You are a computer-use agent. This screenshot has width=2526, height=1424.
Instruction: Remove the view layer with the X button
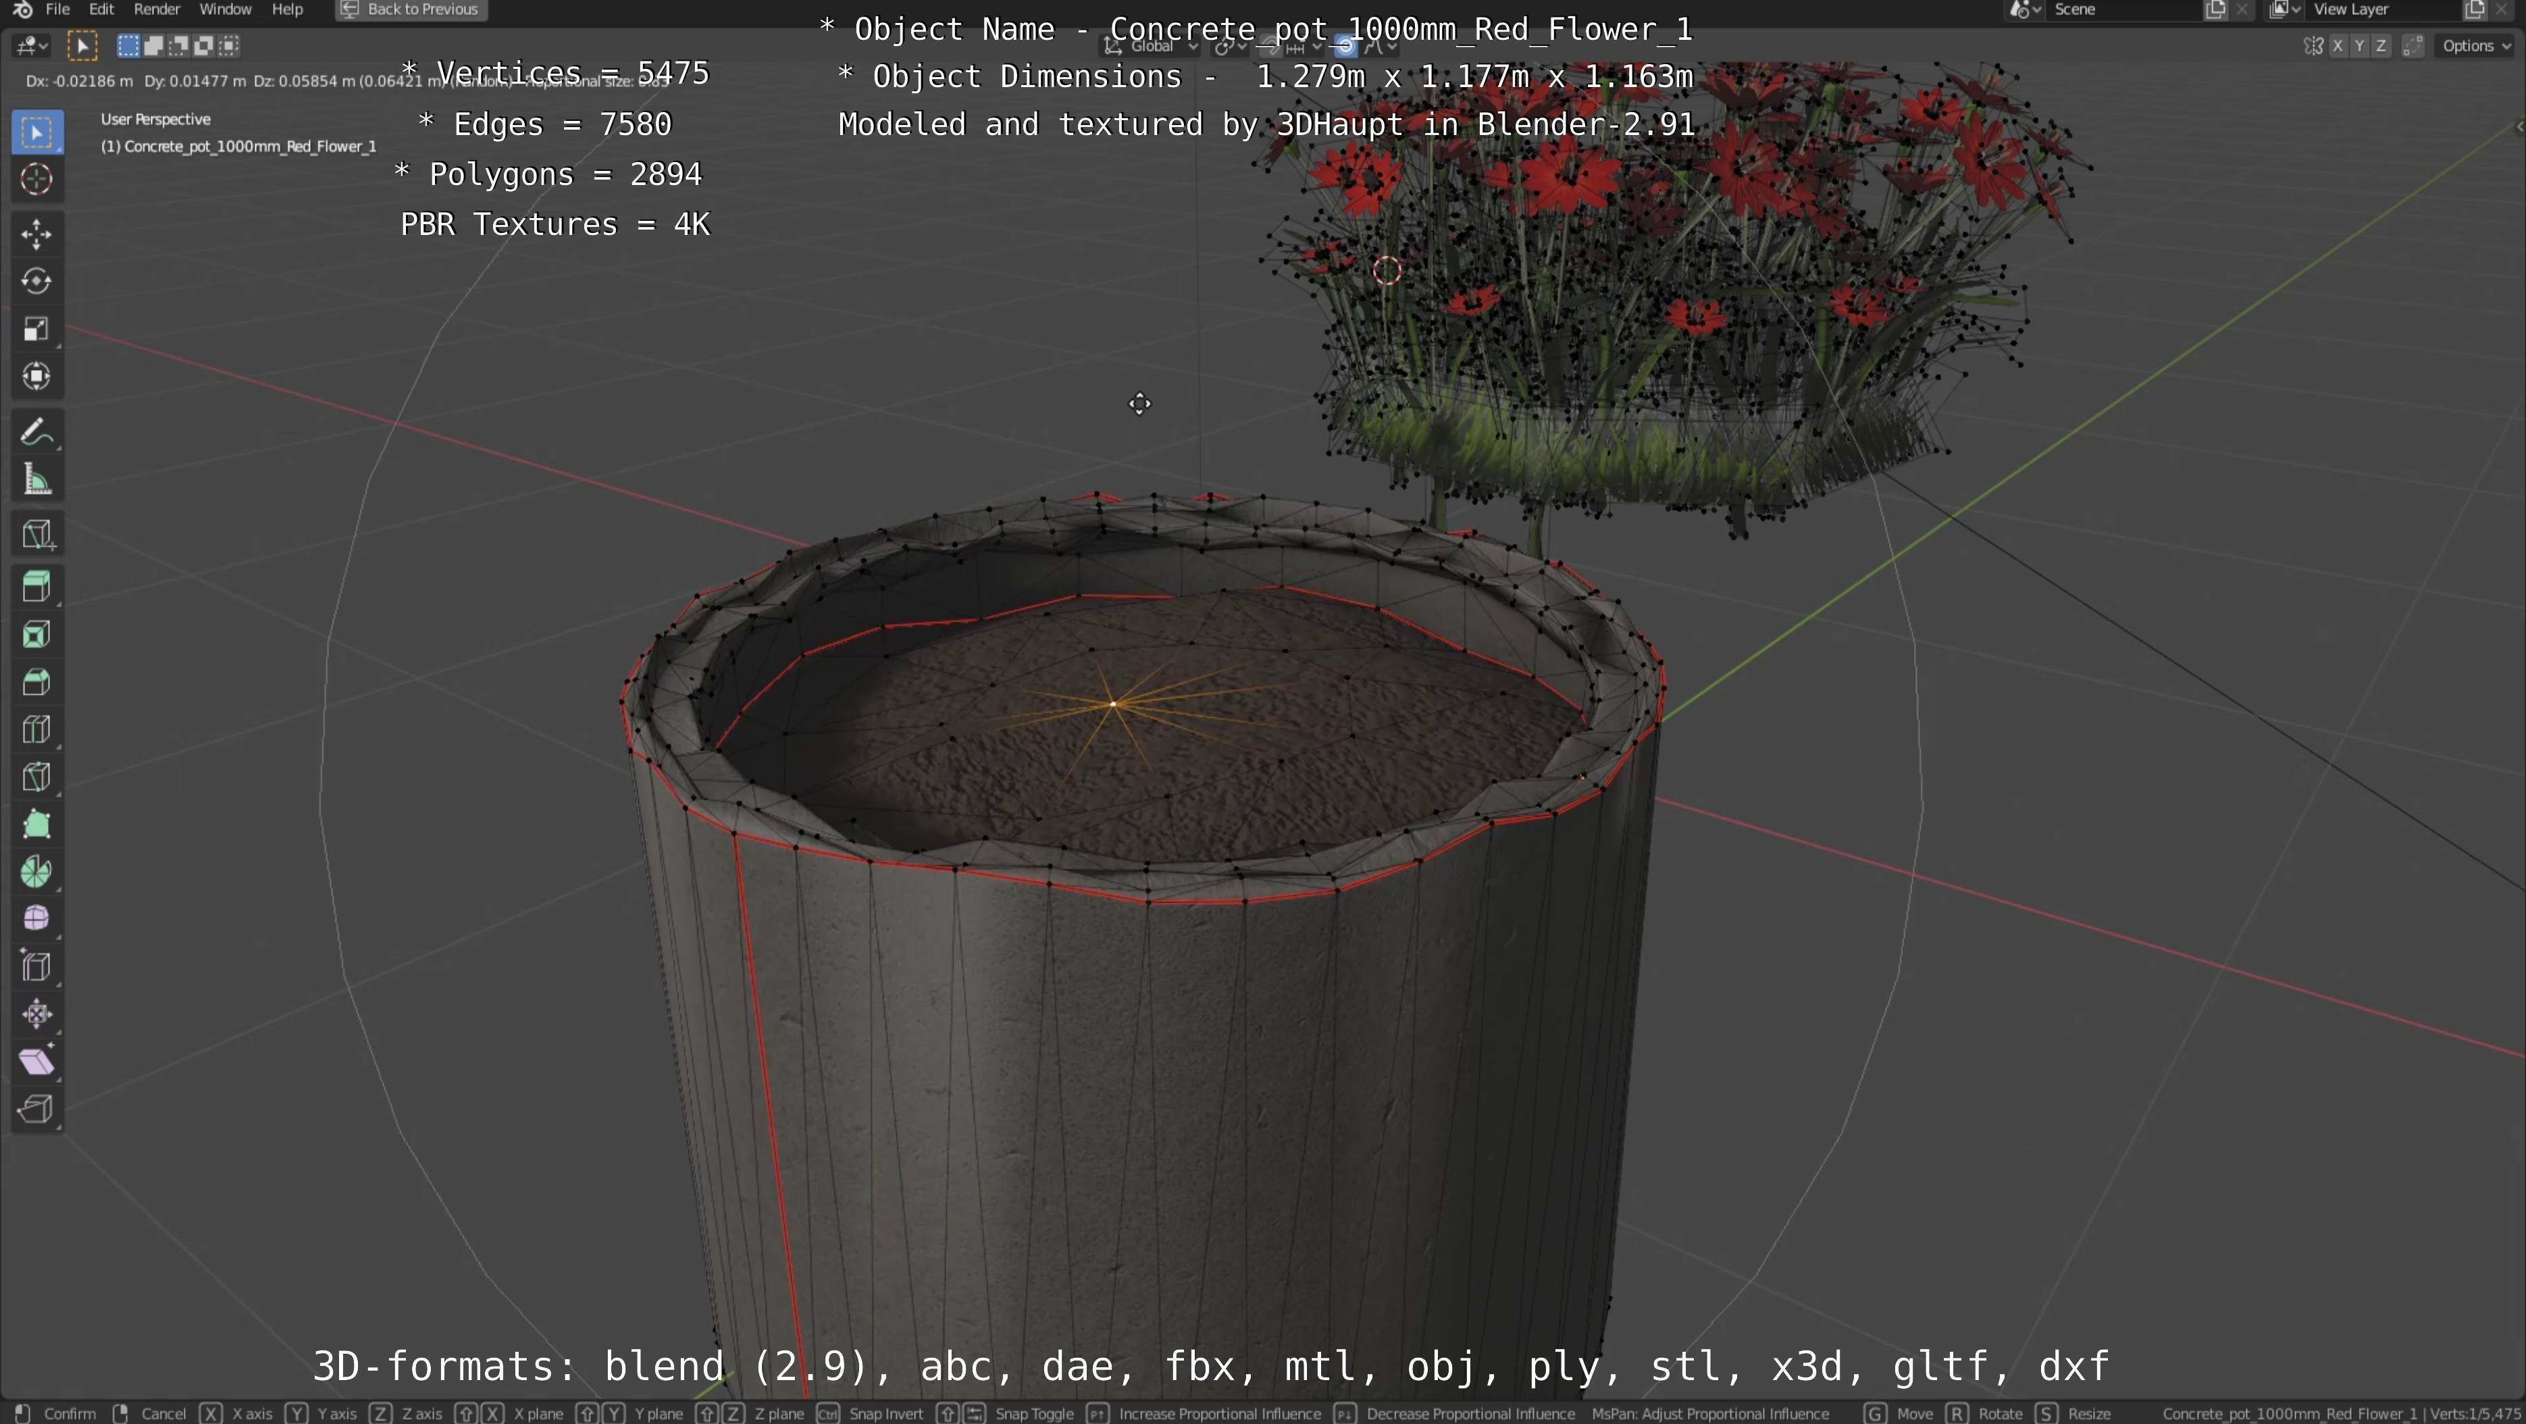coord(2502,10)
